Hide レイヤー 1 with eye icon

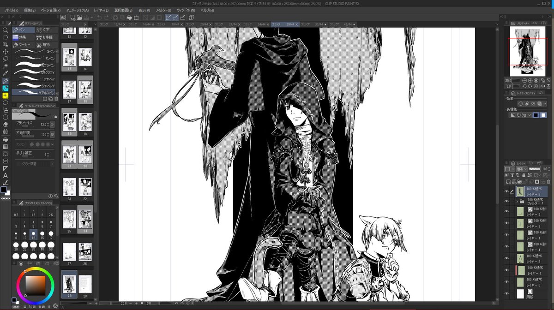[506, 235]
